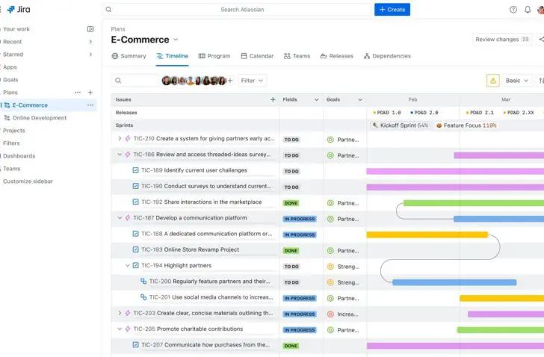The height and width of the screenshot is (357, 544).
Task: Collapse the TIC-205 epic row
Action: pos(120,329)
